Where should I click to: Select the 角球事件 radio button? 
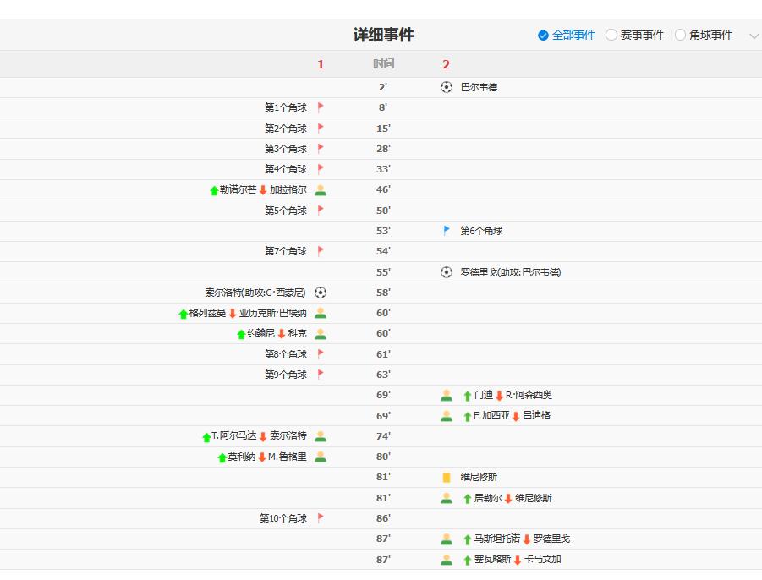679,36
